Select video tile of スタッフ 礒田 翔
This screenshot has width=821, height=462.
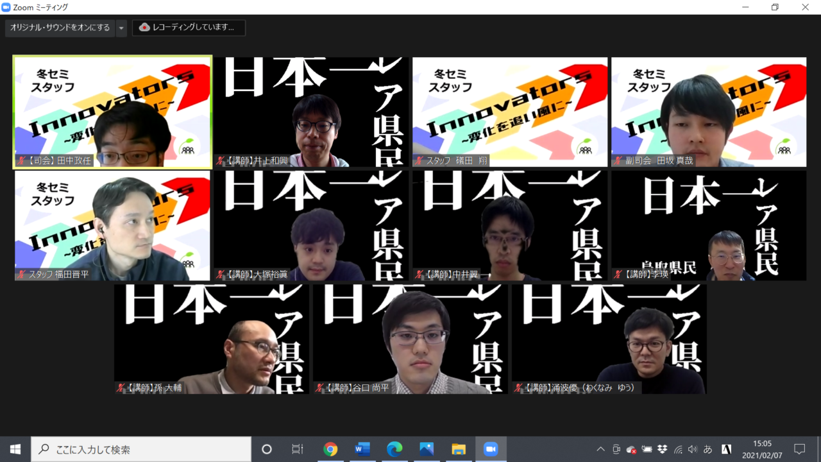pos(510,112)
